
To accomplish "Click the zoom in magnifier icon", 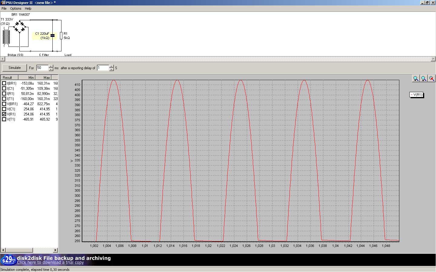I will click(416, 79).
